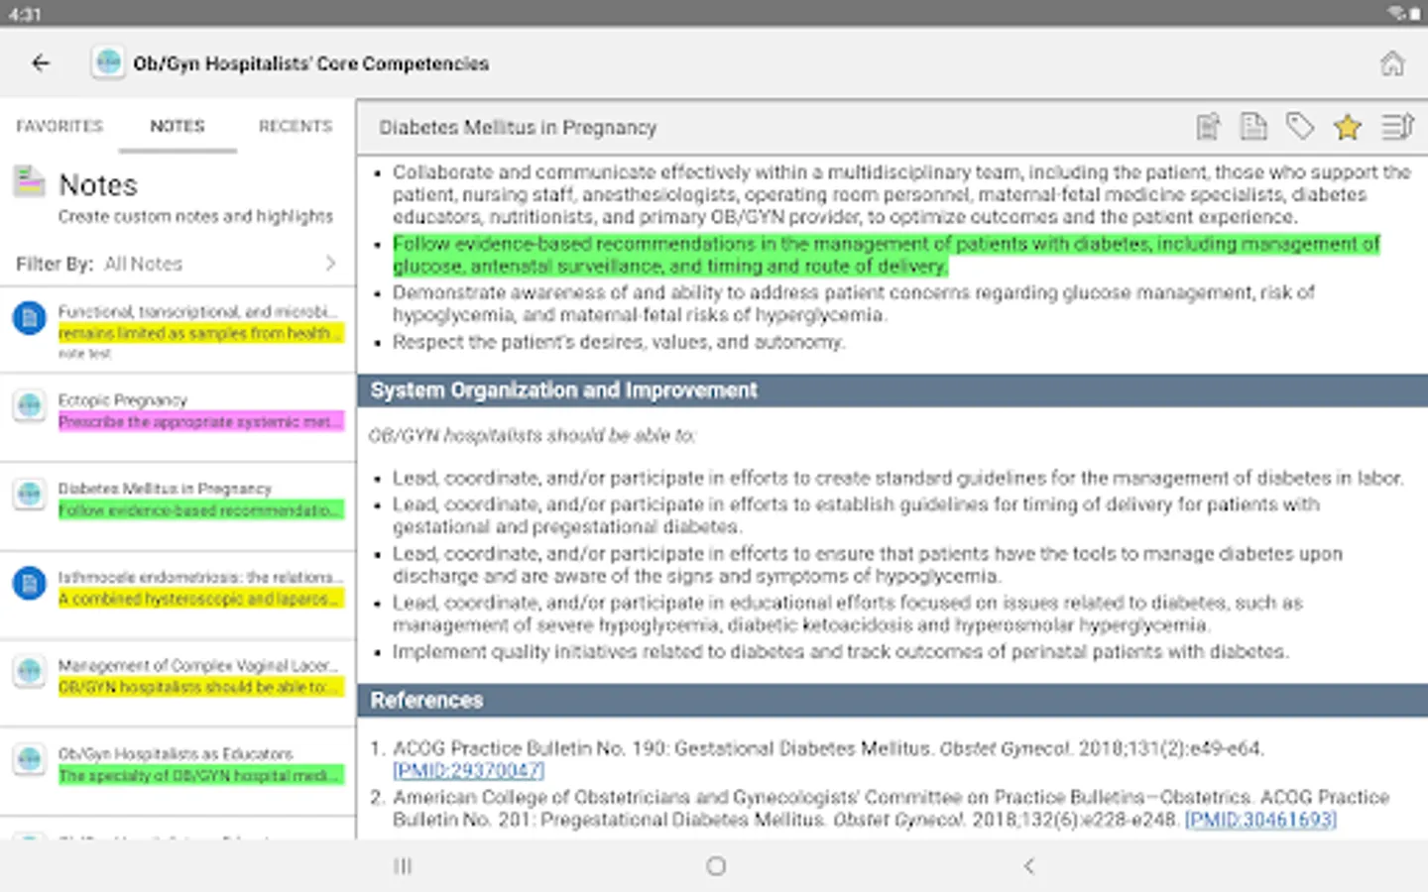Open Management of Complex Vaginal Lacerations note
This screenshot has width=1428, height=892.
[x=178, y=683]
